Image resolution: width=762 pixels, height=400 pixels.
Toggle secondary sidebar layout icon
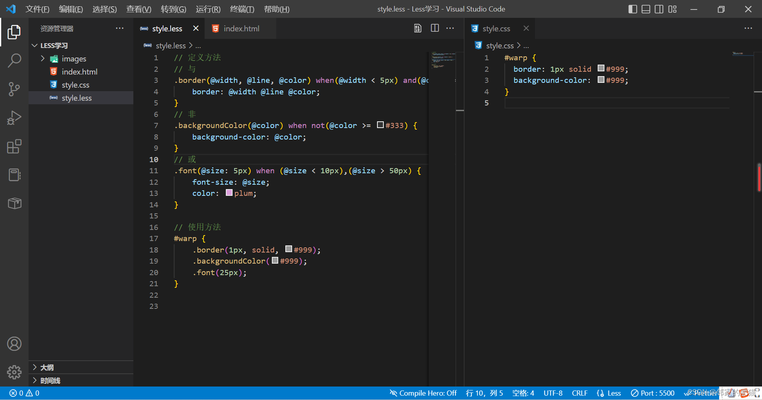[659, 9]
